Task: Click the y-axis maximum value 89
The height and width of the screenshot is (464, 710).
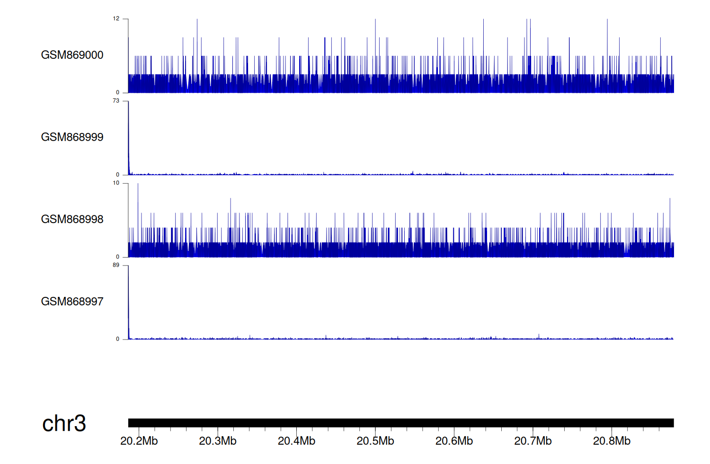Action: point(116,265)
